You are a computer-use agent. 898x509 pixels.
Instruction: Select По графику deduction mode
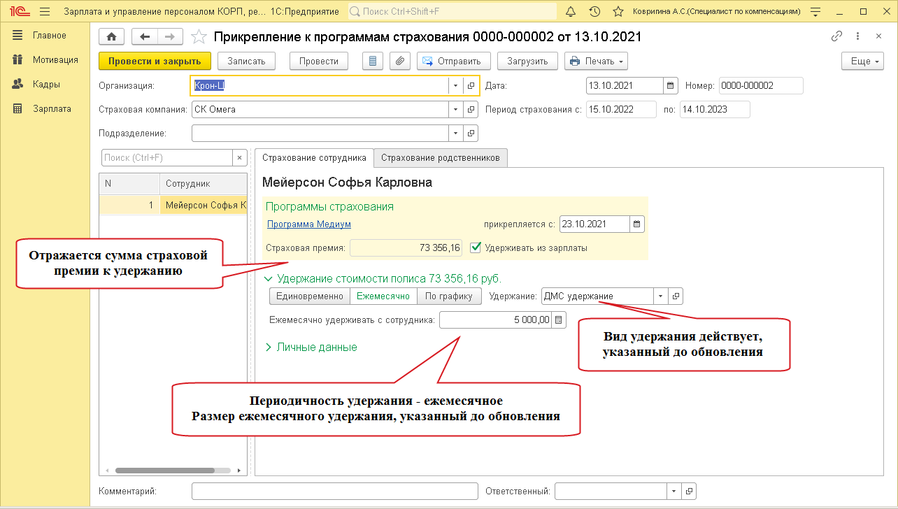[x=449, y=296]
